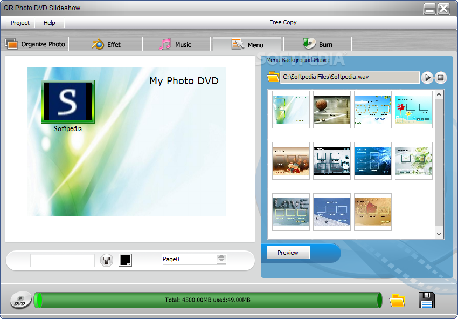Select the red flower beach menu template

pos(414,110)
